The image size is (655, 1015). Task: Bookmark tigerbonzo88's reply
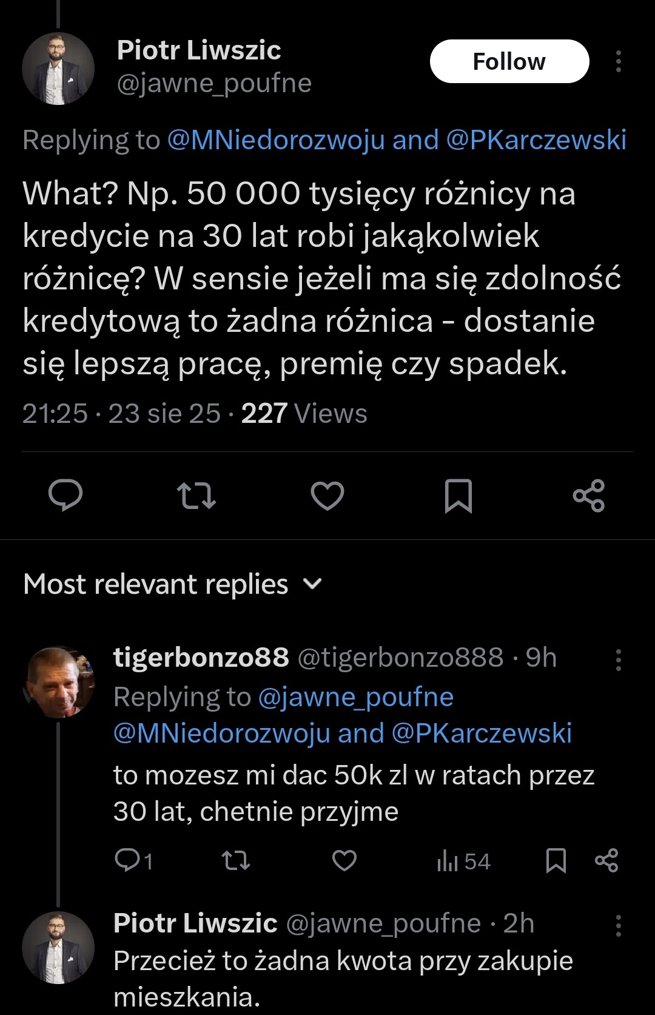pyautogui.click(x=556, y=860)
